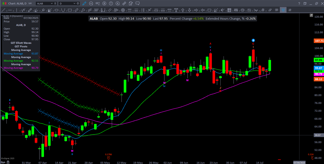
Task: Click the GET Elliott Waves label
Action: click(21, 43)
